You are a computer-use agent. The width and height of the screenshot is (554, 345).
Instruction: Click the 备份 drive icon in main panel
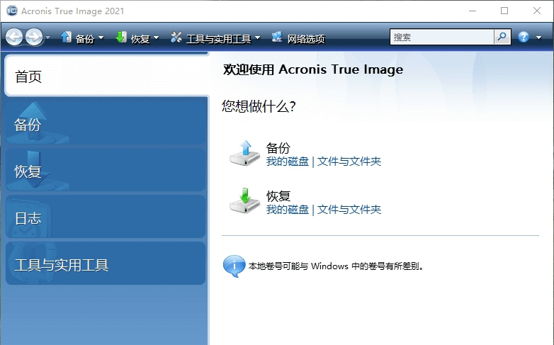[244, 153]
